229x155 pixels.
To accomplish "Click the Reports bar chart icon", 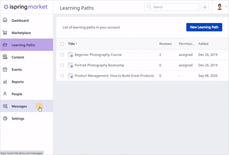I will pyautogui.click(x=5, y=82).
